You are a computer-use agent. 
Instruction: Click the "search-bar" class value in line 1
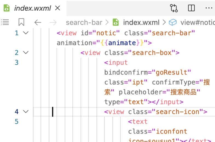pos(172,33)
